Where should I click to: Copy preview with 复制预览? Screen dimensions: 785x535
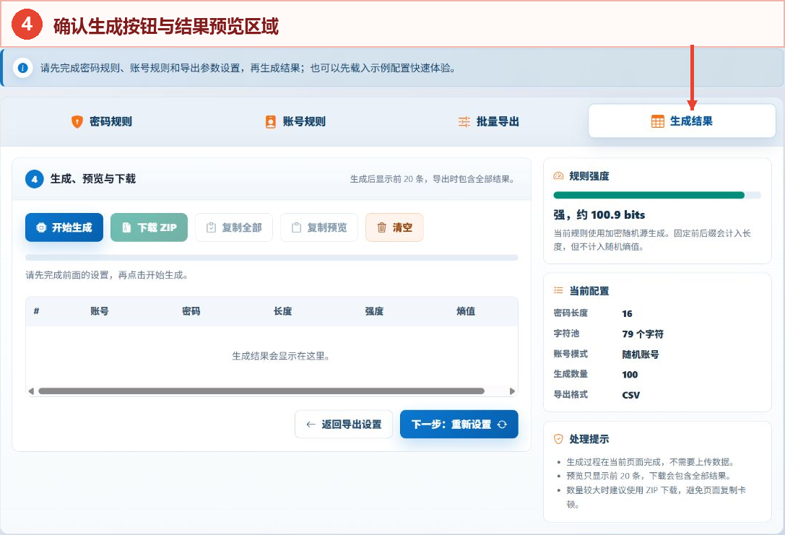tap(319, 227)
